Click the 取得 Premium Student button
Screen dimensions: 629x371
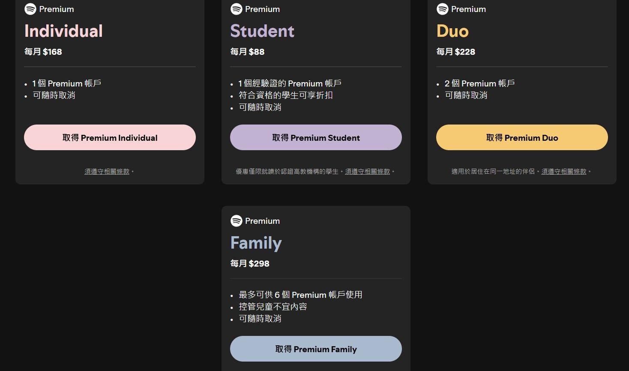[316, 137]
